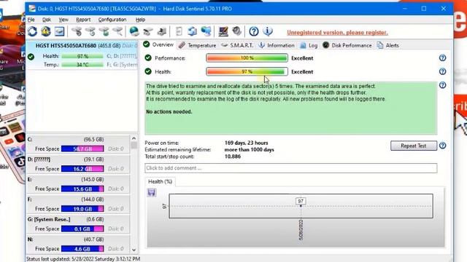Screen dimensions: 467x262
Task: Click the Performance 100 % bar
Action: point(247,58)
